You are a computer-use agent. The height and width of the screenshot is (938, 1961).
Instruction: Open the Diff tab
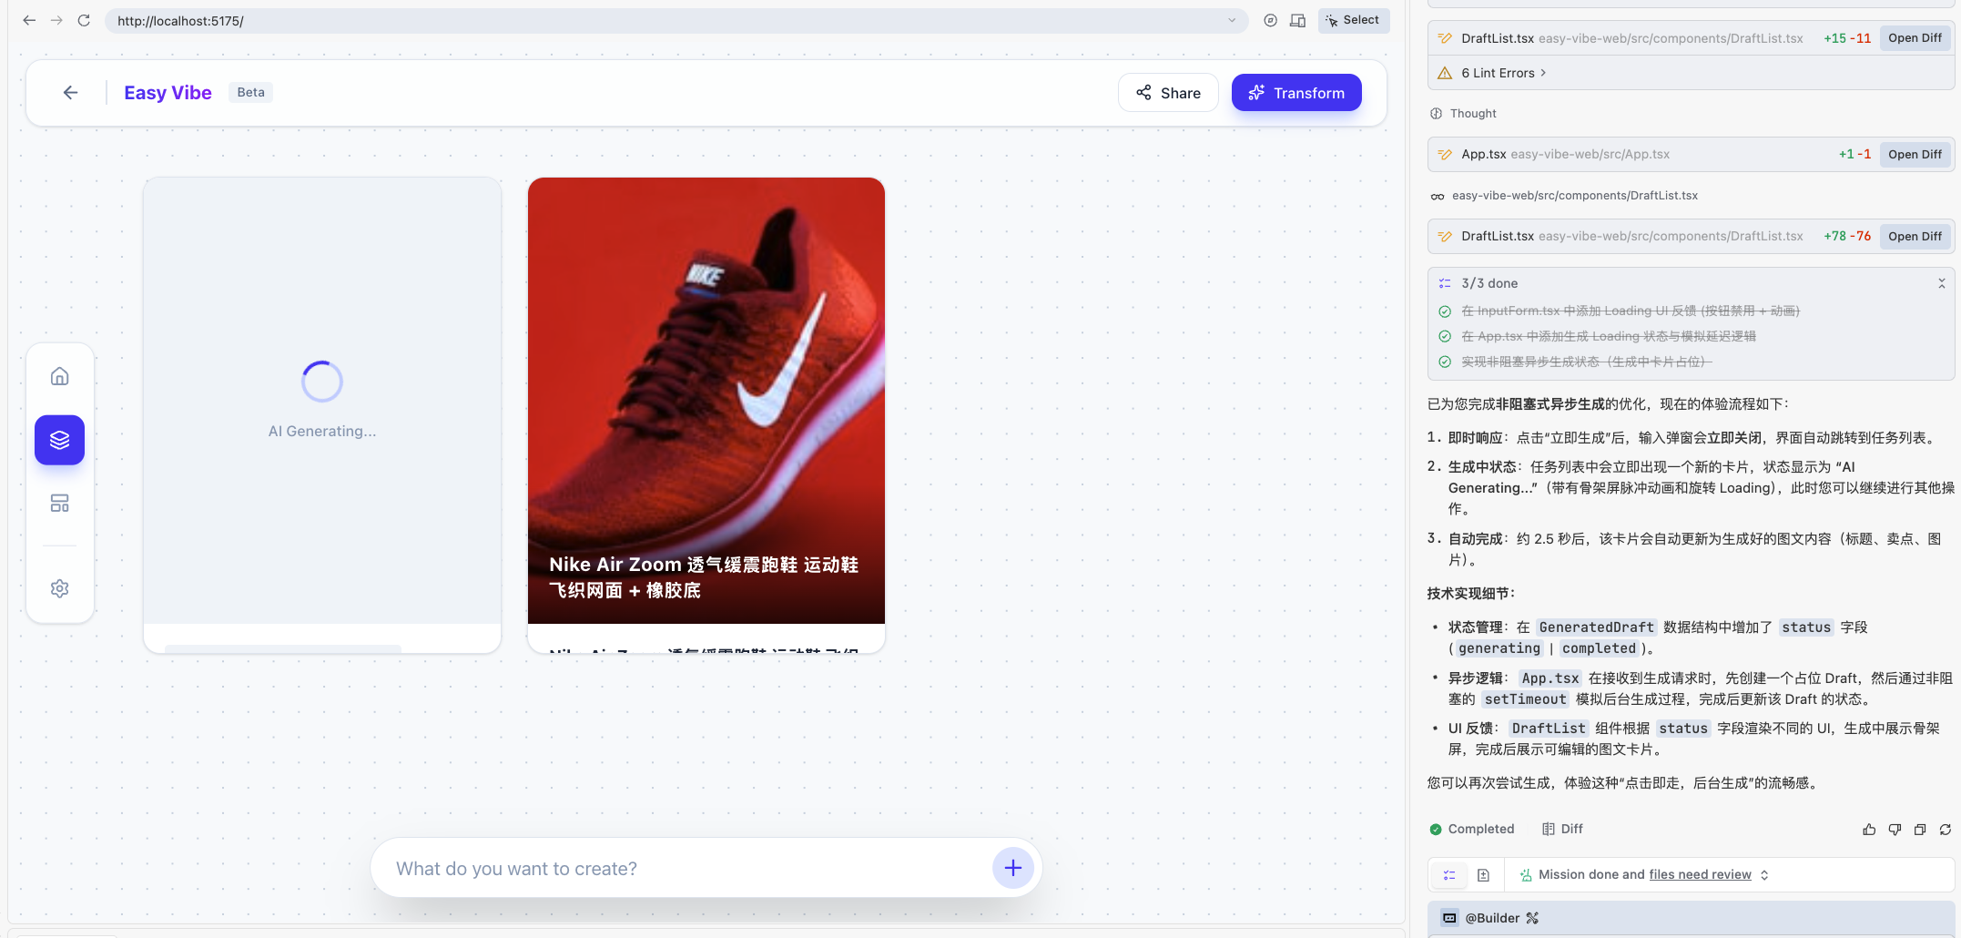[1563, 829]
